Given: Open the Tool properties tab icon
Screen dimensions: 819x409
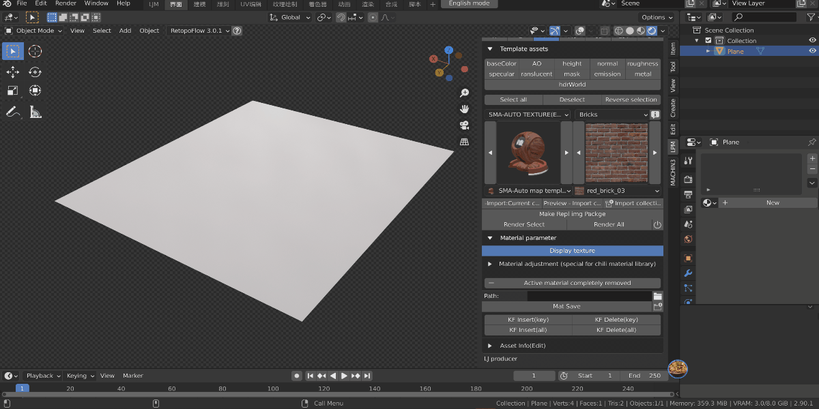Looking at the screenshot, I should (688, 160).
